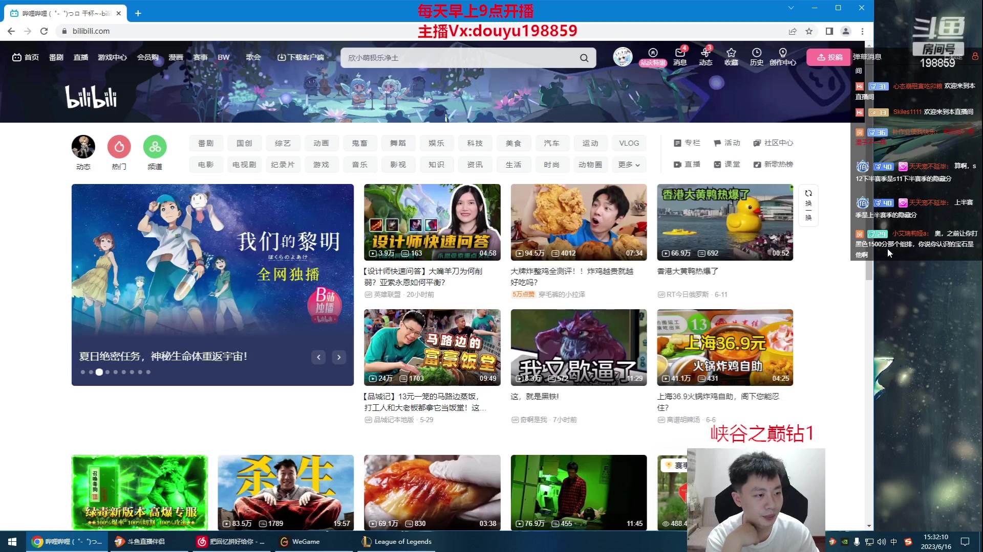Open the 舞蹈 category link
Image resolution: width=983 pixels, height=552 pixels.
click(398, 143)
